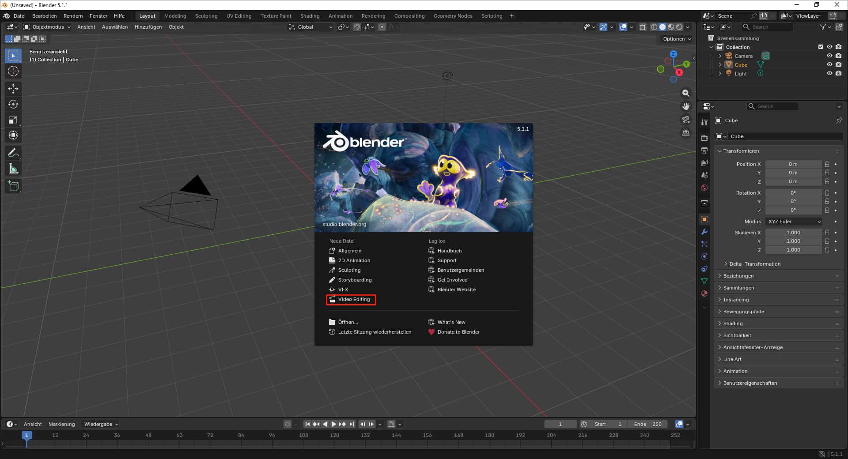Click the current frame marker on timeline
The width and height of the screenshot is (848, 459).
pos(26,435)
